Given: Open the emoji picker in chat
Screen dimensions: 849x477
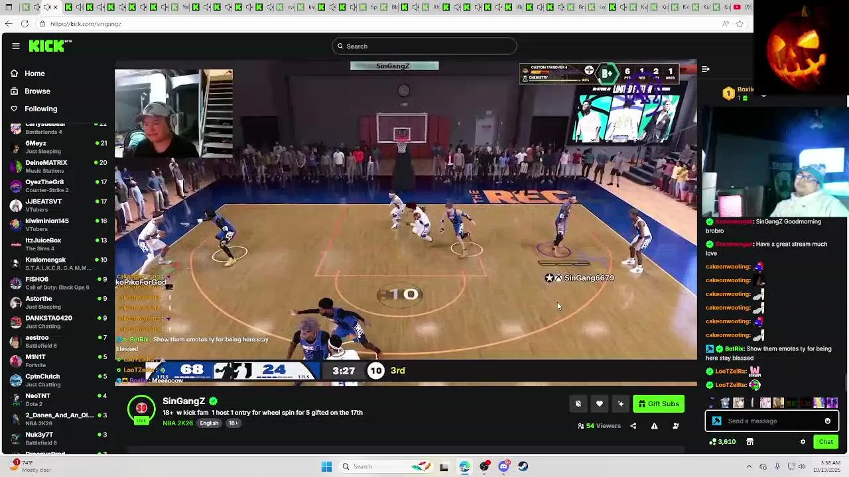Looking at the screenshot, I should [828, 421].
